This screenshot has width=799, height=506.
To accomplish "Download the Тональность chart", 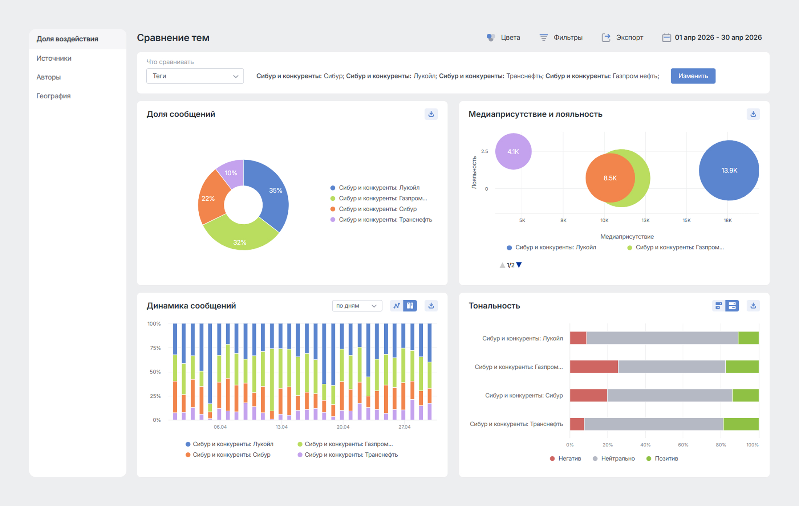I will point(753,306).
